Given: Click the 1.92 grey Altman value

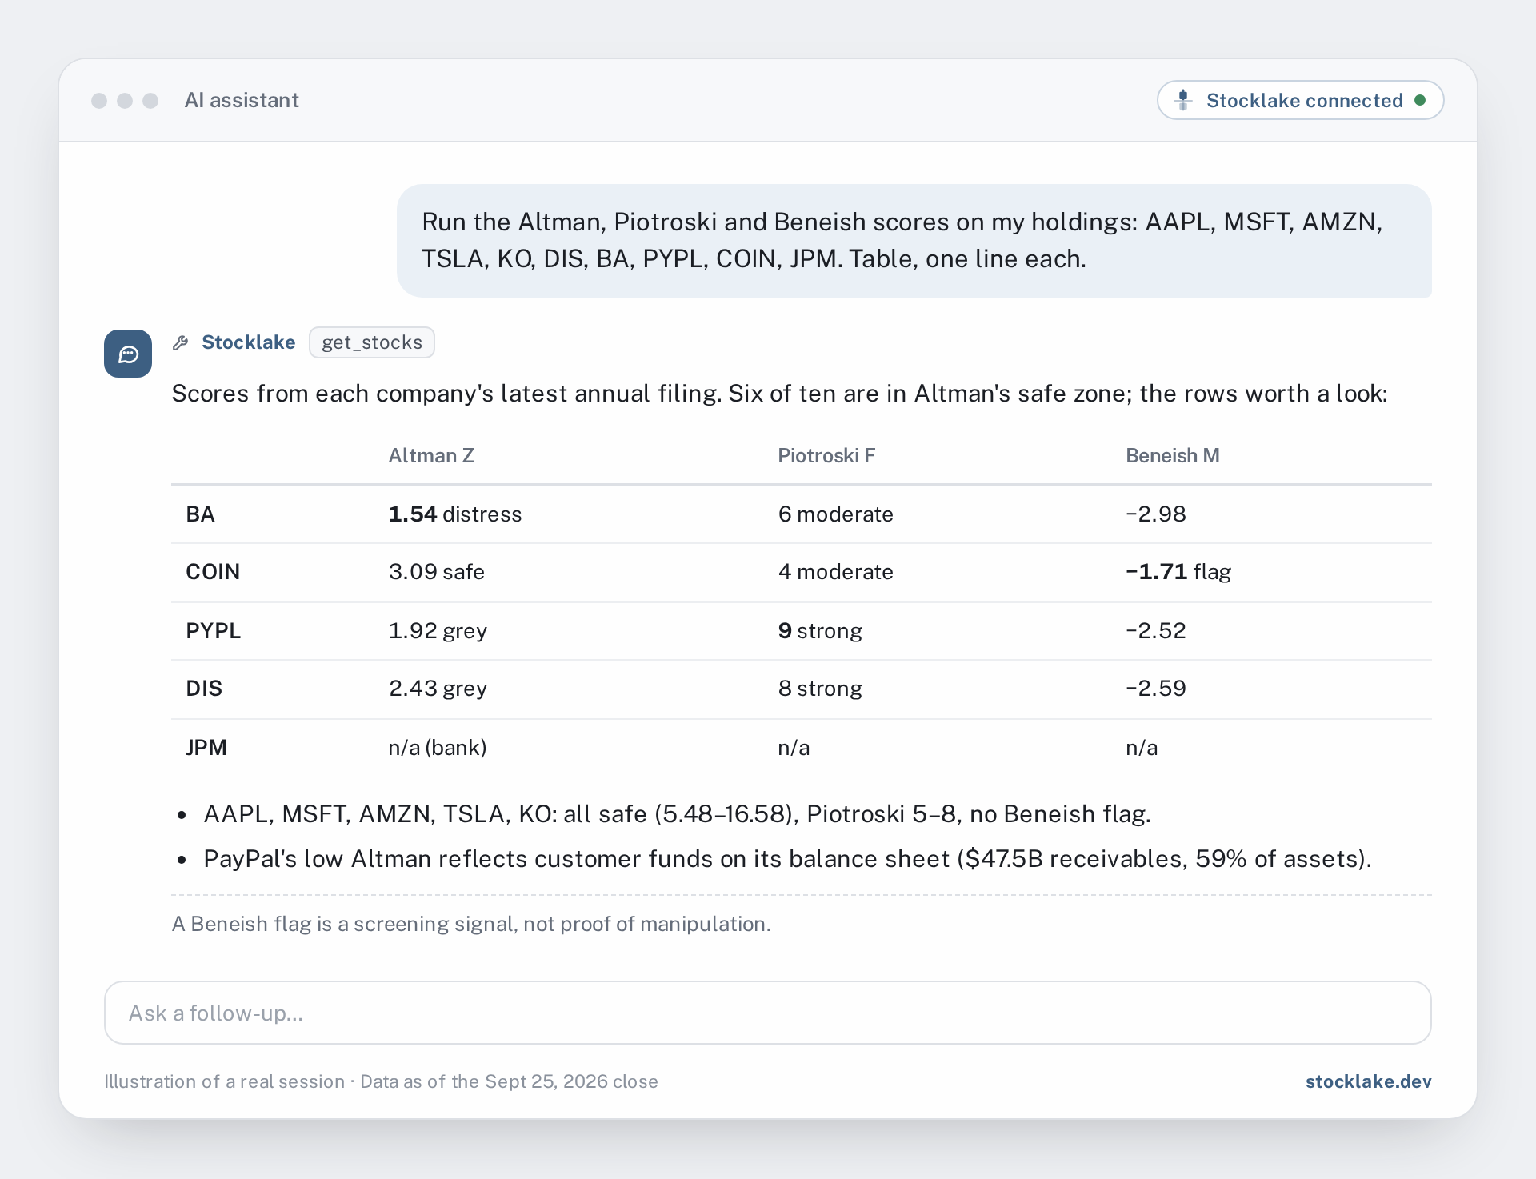Looking at the screenshot, I should click(x=438, y=630).
